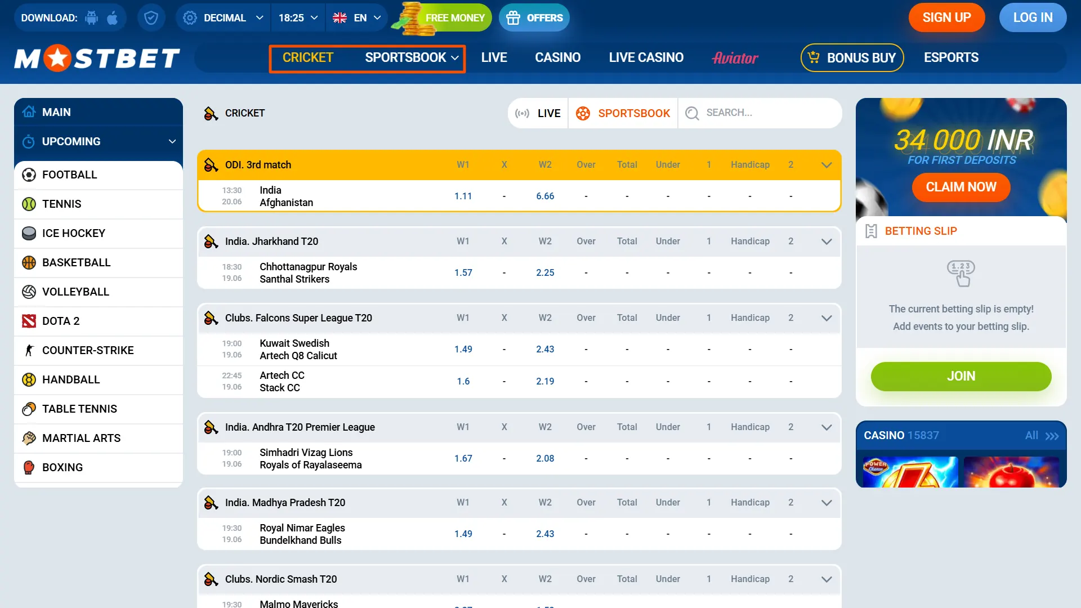Open the red apple casino game thumbnail
Viewport: 1081px width, 608px height.
(x=1011, y=472)
